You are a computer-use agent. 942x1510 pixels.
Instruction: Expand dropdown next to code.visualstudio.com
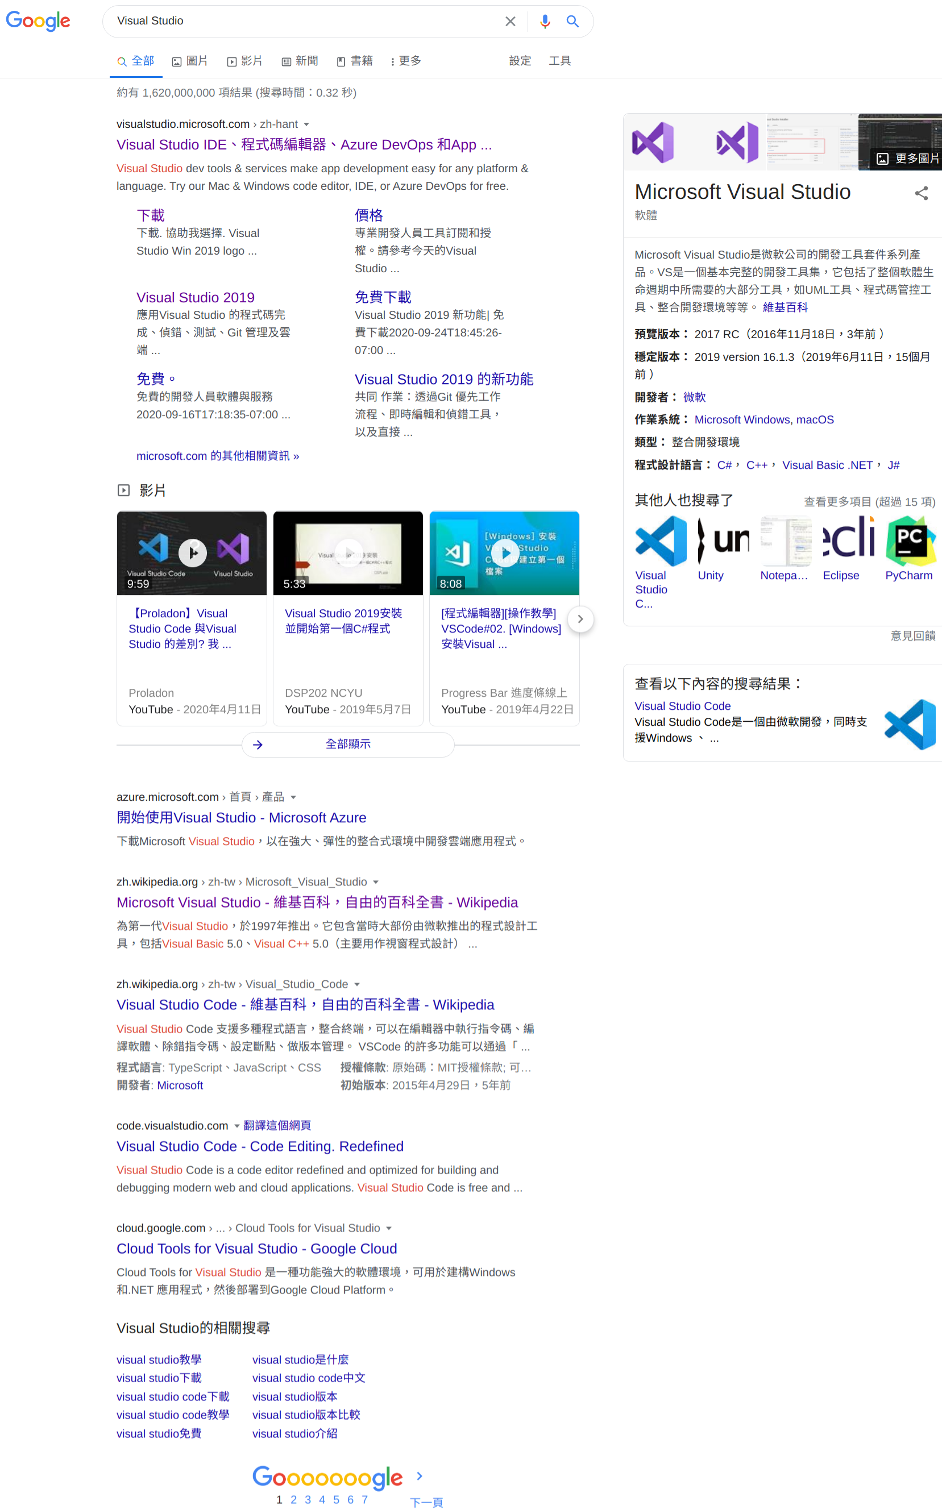click(236, 1126)
